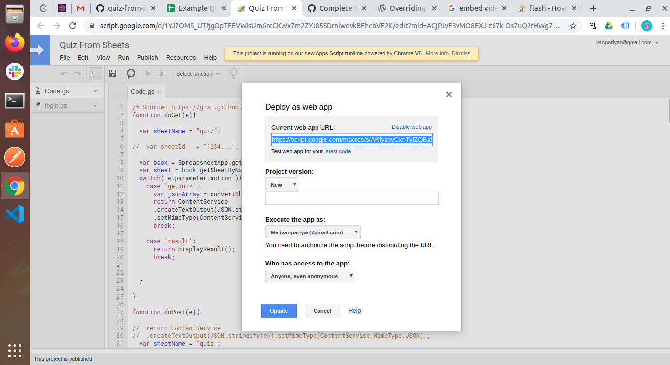Switch to the embed vide Google tab
Image resolution: width=670 pixels, height=365 pixels.
pyautogui.click(x=477, y=8)
